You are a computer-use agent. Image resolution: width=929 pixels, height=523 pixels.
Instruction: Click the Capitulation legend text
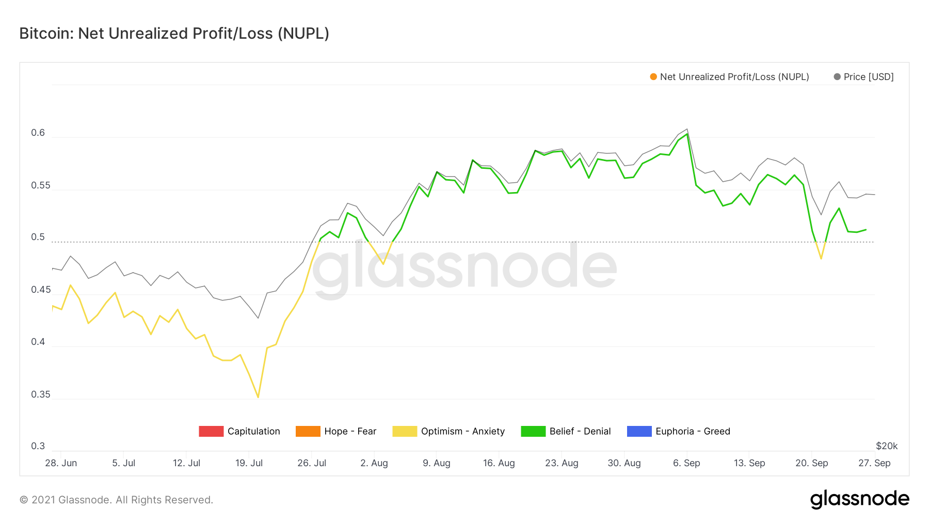pos(254,431)
